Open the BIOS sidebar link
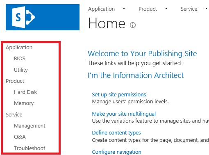Viewport: 209px width, 155px height. point(20,59)
